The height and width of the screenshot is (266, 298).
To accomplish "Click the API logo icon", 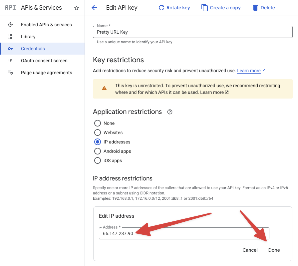I will pos(10,8).
